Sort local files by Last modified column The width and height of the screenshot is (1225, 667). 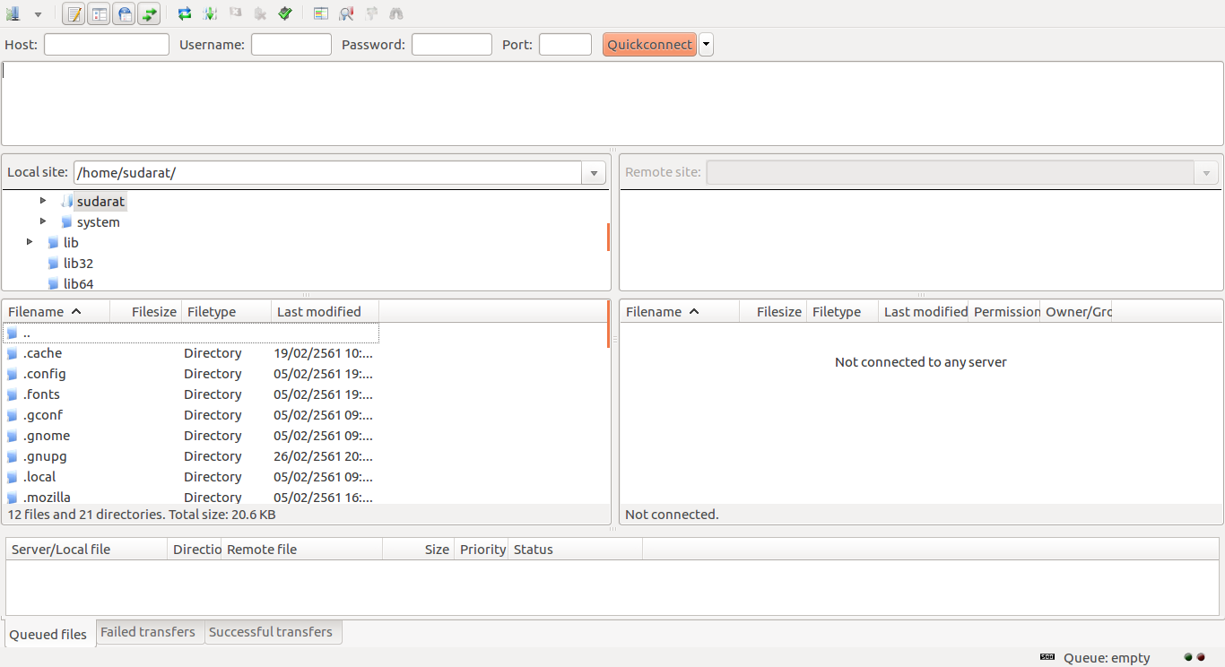point(319,312)
